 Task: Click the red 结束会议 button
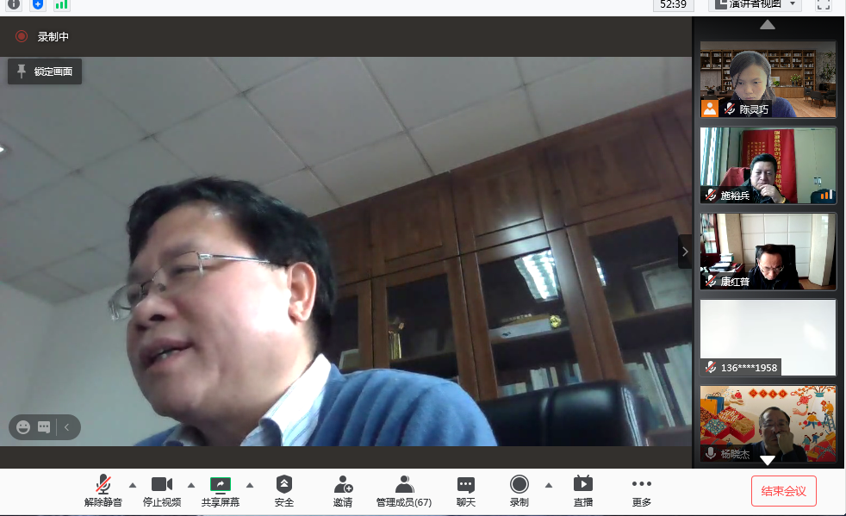pos(783,491)
